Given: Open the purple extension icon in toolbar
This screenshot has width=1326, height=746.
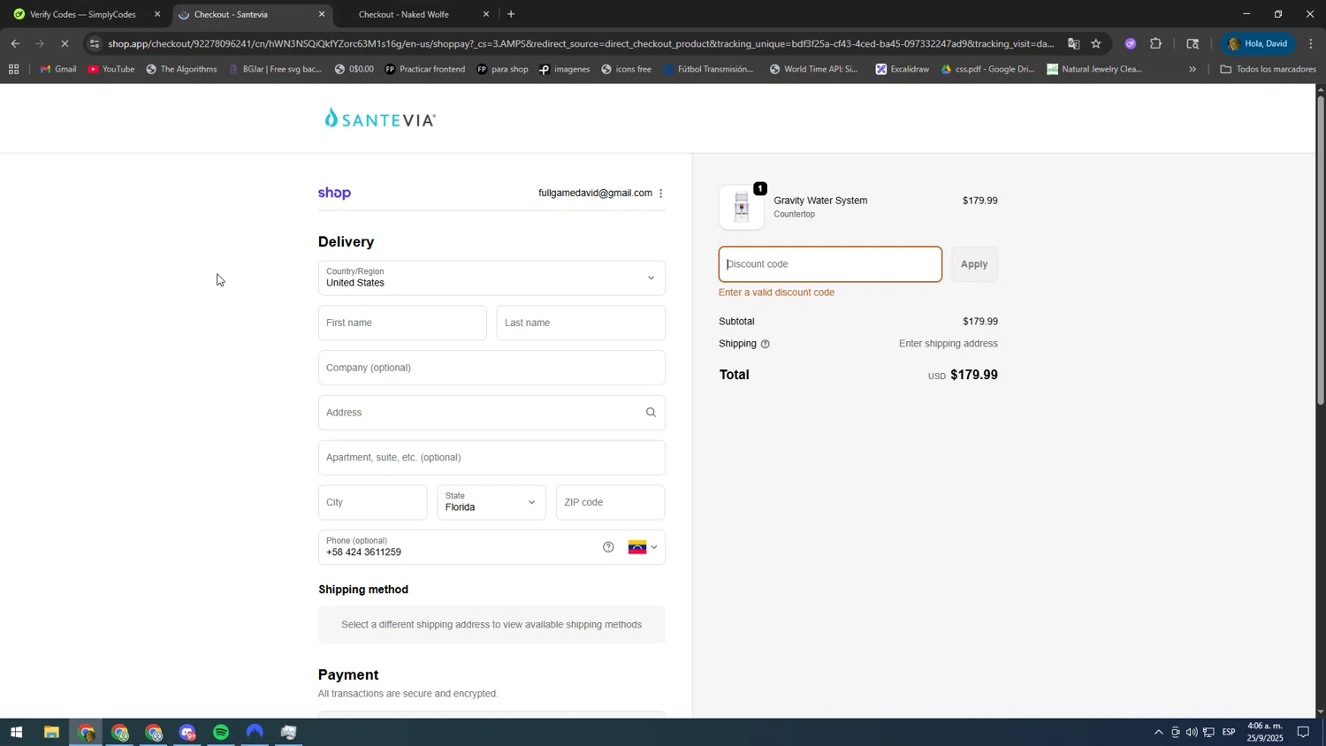Looking at the screenshot, I should (x=1130, y=43).
